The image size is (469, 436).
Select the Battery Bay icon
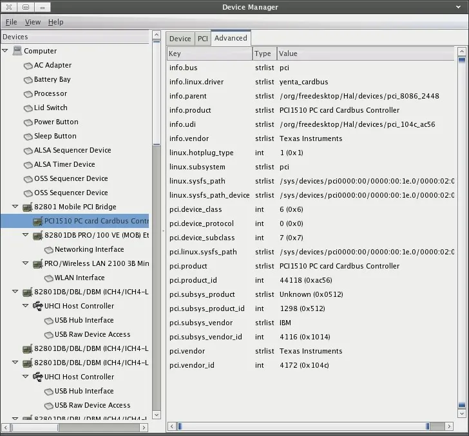pyautogui.click(x=28, y=80)
